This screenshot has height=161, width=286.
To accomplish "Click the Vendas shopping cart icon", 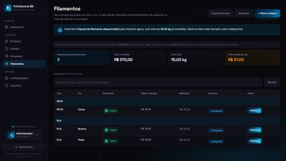I will click(x=6, y=49).
